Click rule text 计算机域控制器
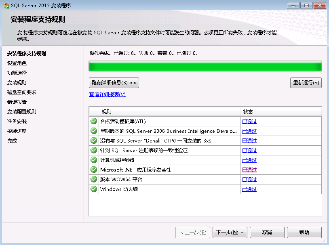Viewport: 329px width, 245px height. coord(117,160)
